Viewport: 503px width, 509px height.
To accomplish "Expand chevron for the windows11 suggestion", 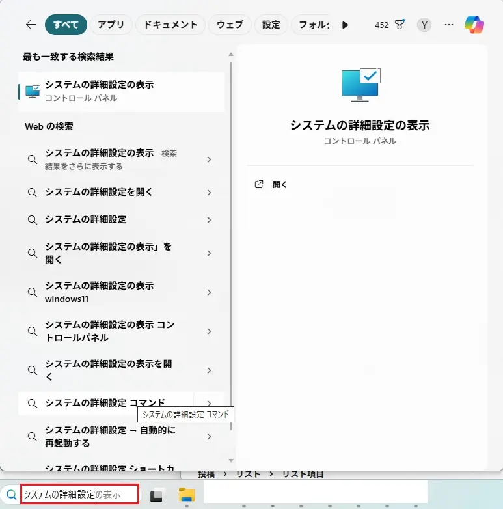I will (x=209, y=292).
